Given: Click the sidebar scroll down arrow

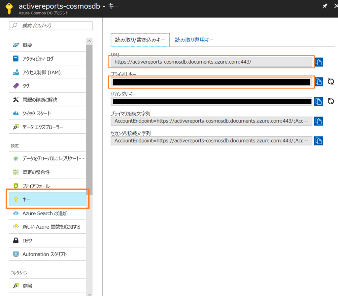Looking at the screenshot, I should click(x=89, y=294).
